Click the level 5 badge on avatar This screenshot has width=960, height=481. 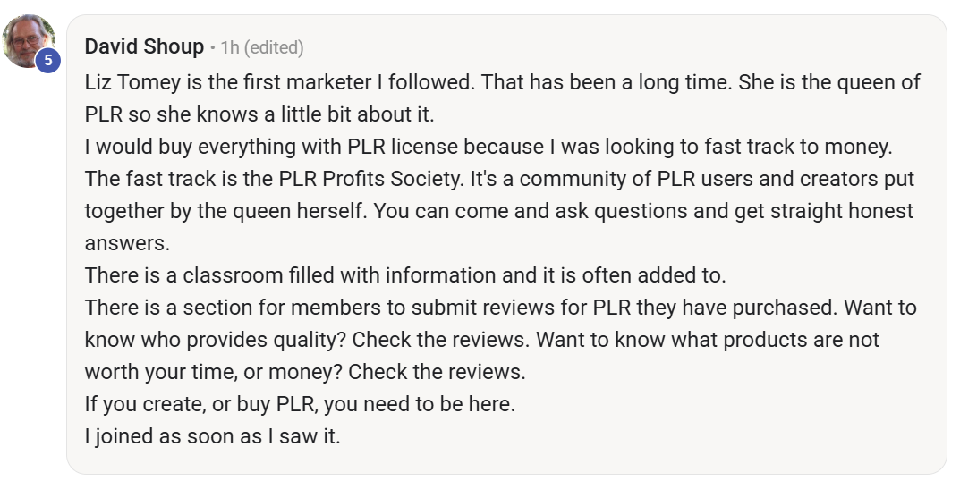click(47, 61)
